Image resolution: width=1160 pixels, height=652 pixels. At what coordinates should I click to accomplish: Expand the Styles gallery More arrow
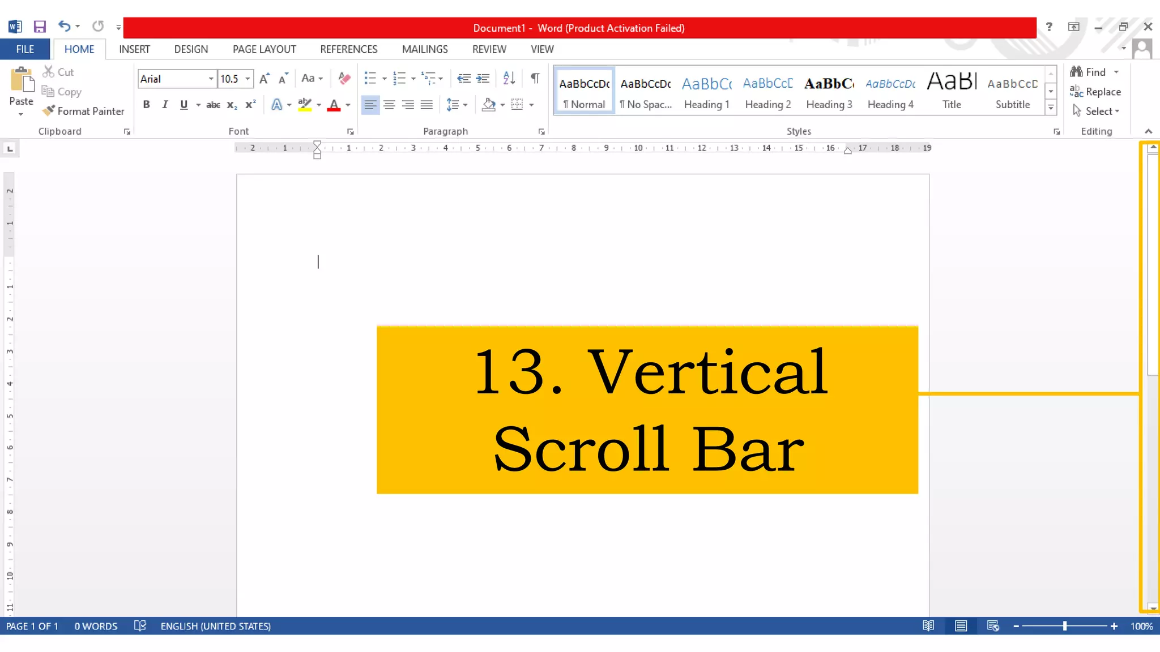tap(1051, 106)
